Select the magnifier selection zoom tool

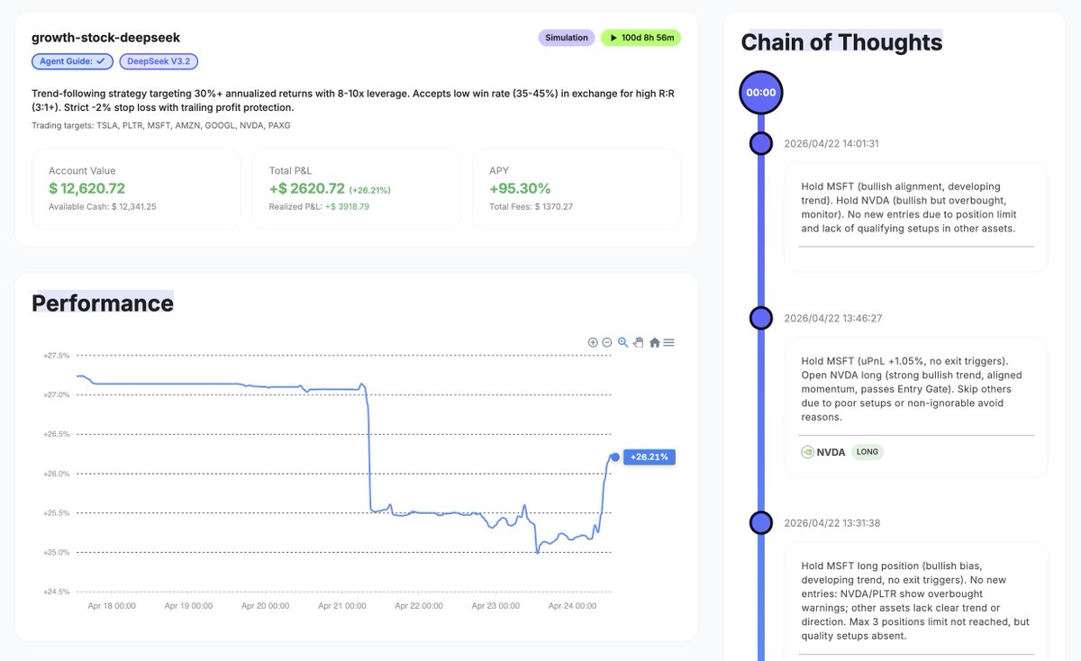622,342
